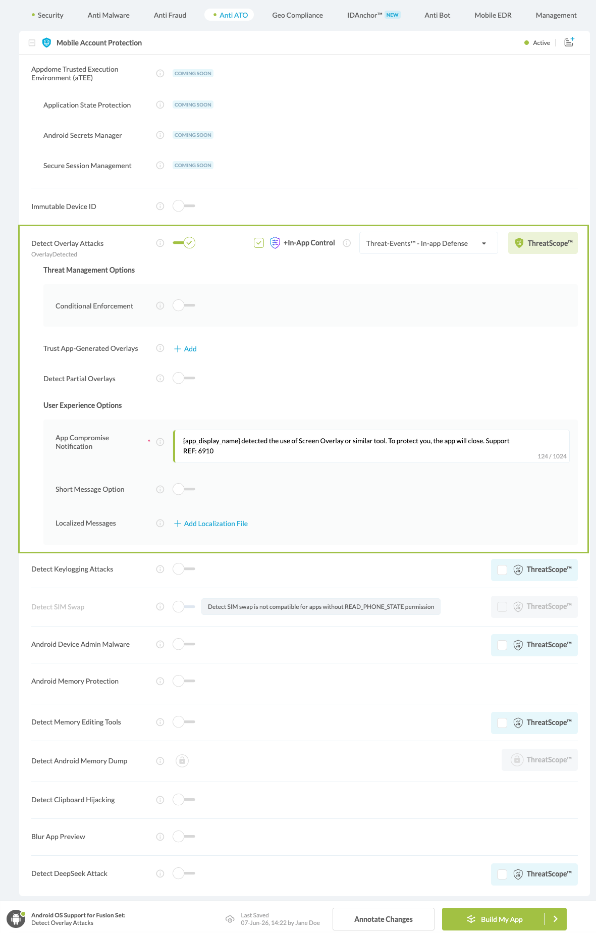Viewport: 596px width, 933px height.
Task: Check ThreatScope box for Detect DeepSeek Attack
Action: (x=502, y=874)
